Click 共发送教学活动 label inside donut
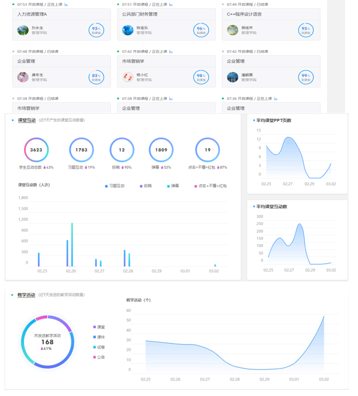 (48, 336)
